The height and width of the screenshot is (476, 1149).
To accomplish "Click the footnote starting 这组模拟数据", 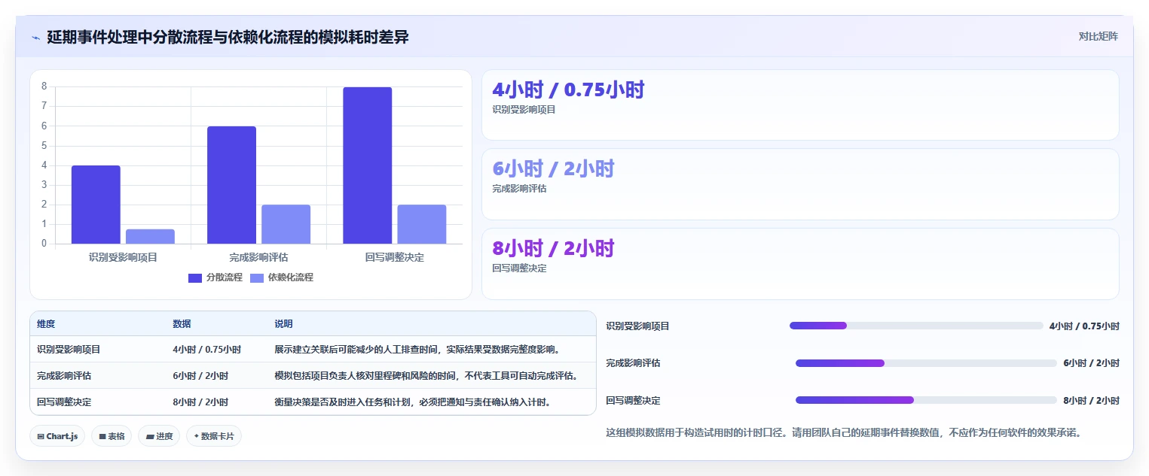I will pos(844,433).
